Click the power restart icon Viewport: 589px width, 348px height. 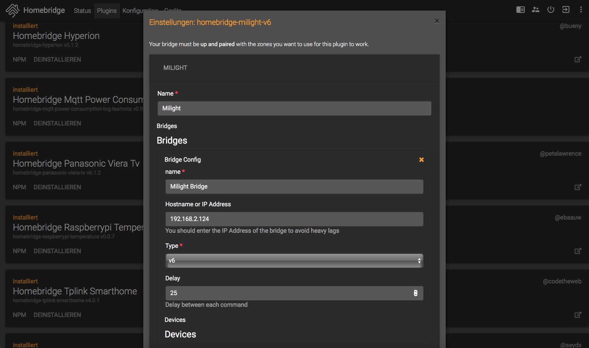pyautogui.click(x=550, y=10)
